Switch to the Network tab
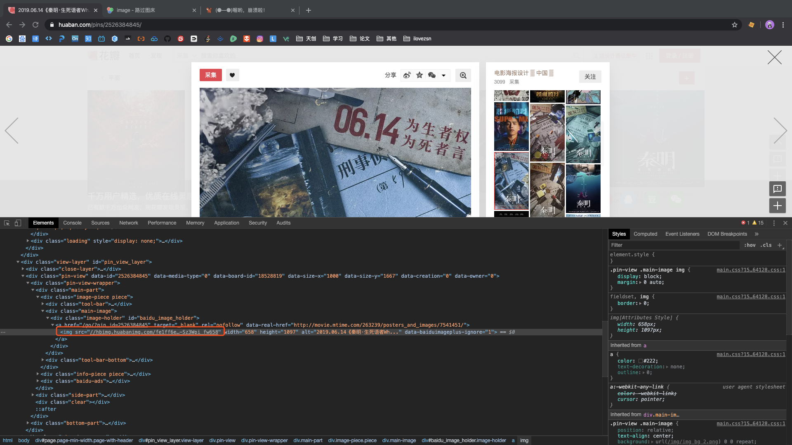 (128, 223)
